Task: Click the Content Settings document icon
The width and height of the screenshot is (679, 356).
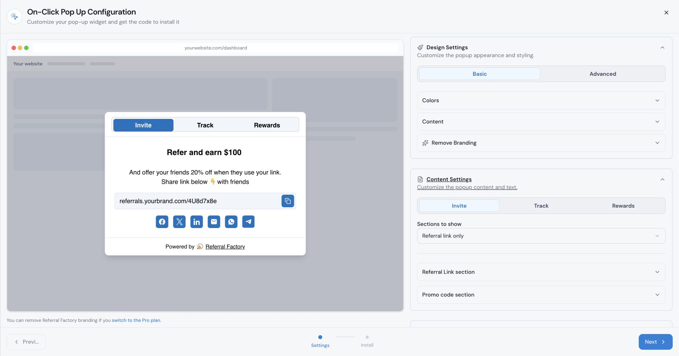Action: pyautogui.click(x=420, y=179)
